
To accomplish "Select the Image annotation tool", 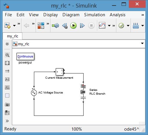I will [x=7, y=87].
